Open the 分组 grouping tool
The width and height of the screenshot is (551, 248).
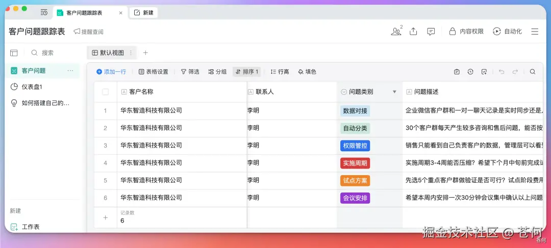point(217,72)
